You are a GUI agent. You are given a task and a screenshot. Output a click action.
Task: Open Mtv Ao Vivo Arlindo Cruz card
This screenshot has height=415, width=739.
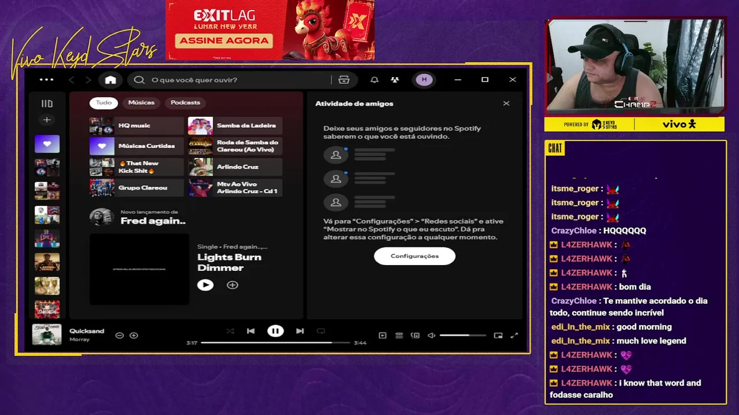tap(235, 188)
